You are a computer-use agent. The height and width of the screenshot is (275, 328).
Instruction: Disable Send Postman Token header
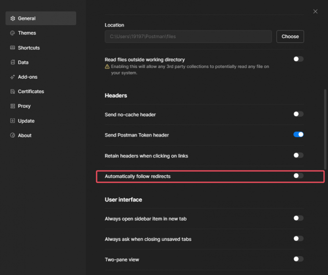tap(298, 135)
